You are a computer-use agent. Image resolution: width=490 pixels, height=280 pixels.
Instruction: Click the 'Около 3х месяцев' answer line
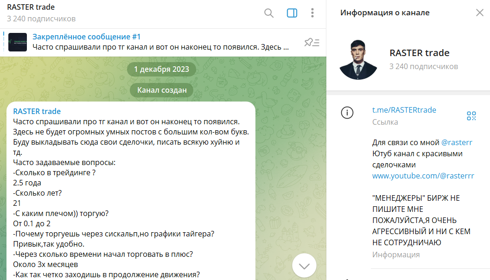(x=45, y=264)
